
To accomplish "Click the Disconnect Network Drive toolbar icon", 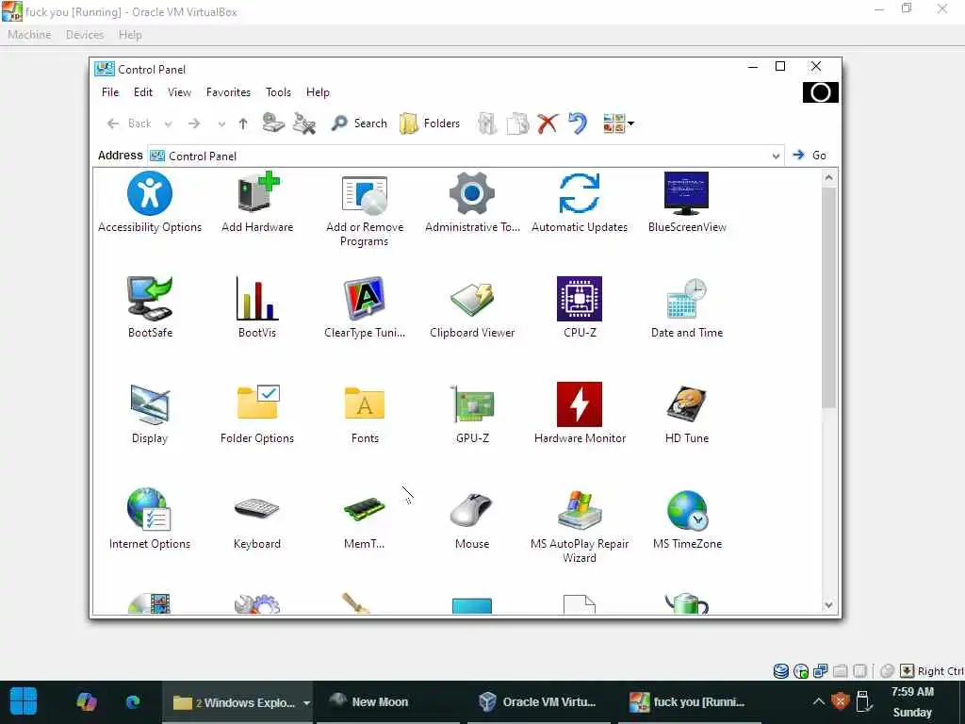I will click(304, 123).
